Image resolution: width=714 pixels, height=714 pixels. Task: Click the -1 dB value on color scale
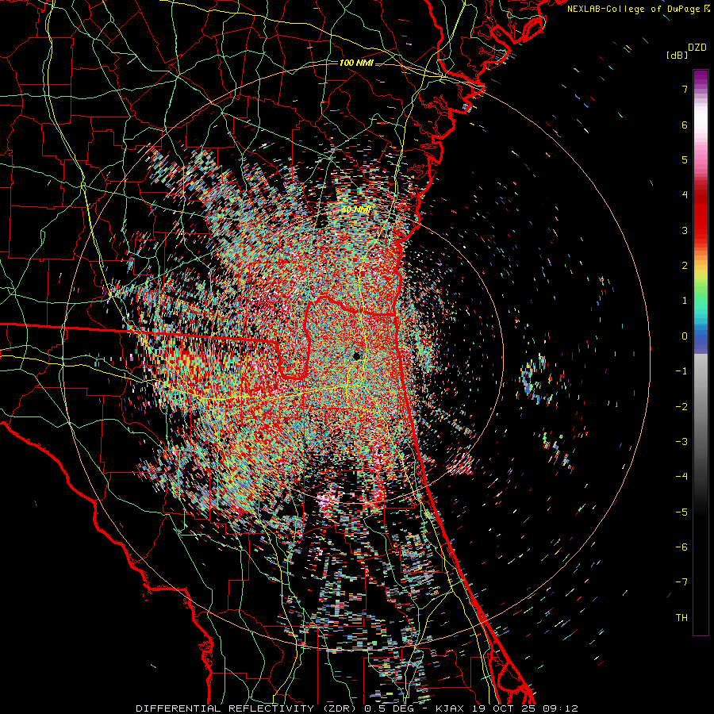[681, 371]
